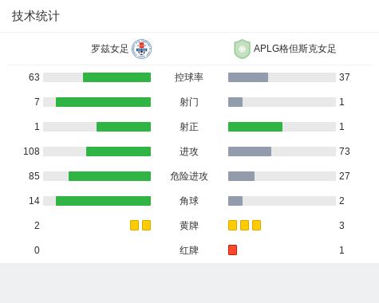379x303 pixels.
Task: Click the 控球率 possession label
Action: point(189,77)
